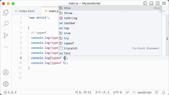Open the Search view
Viewport: 169px width, 95px height.
[6, 24]
